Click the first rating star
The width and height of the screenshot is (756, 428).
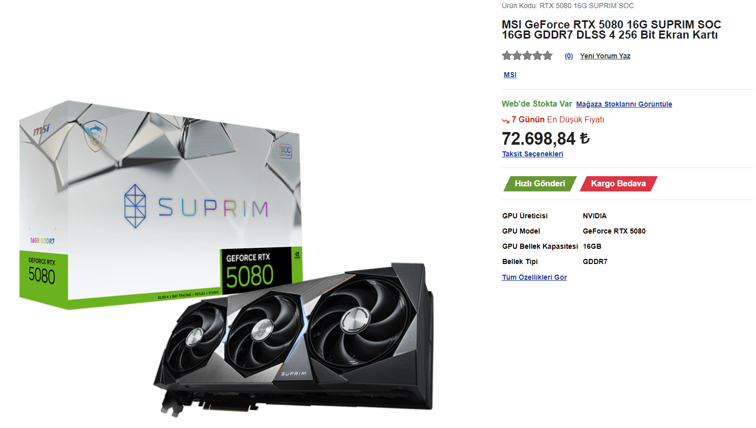pyautogui.click(x=507, y=55)
